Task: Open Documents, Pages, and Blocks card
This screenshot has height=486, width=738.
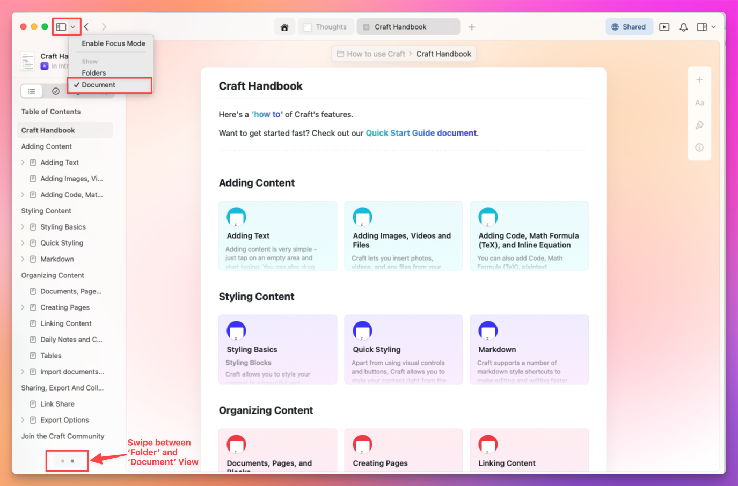Action: (278, 451)
